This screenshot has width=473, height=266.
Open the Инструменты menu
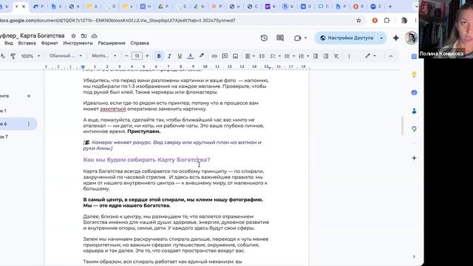pyautogui.click(x=78, y=43)
